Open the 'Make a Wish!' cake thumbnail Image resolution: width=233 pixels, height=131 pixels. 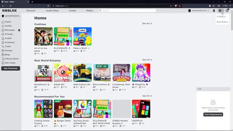tap(83, 36)
